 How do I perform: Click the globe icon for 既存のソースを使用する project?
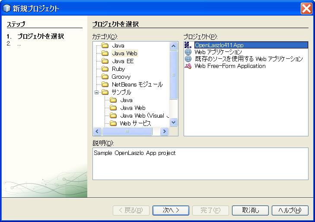(188, 58)
